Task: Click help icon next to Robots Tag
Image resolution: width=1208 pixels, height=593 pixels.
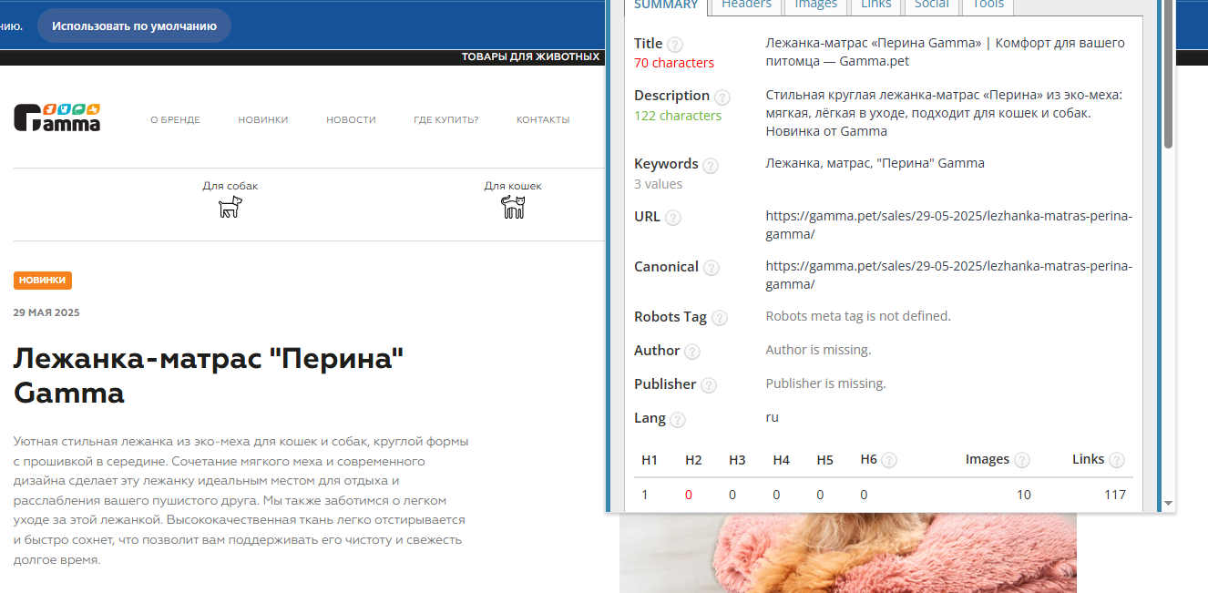Action: (x=720, y=318)
